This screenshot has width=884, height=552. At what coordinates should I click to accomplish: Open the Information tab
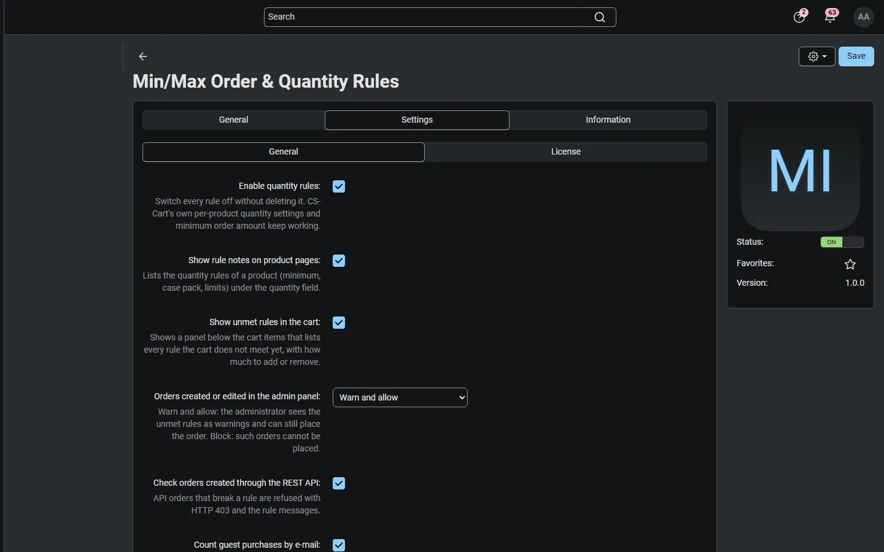click(x=608, y=120)
